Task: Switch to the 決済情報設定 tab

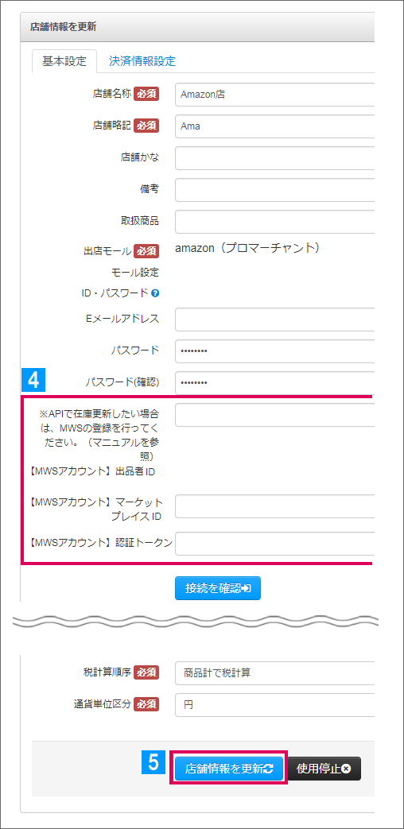Action: [142, 60]
